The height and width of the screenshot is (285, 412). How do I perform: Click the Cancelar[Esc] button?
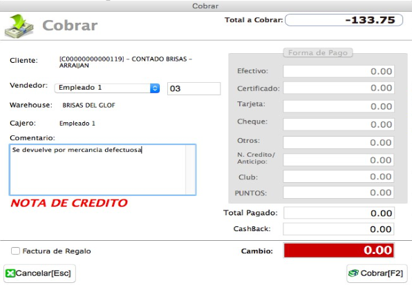click(39, 273)
